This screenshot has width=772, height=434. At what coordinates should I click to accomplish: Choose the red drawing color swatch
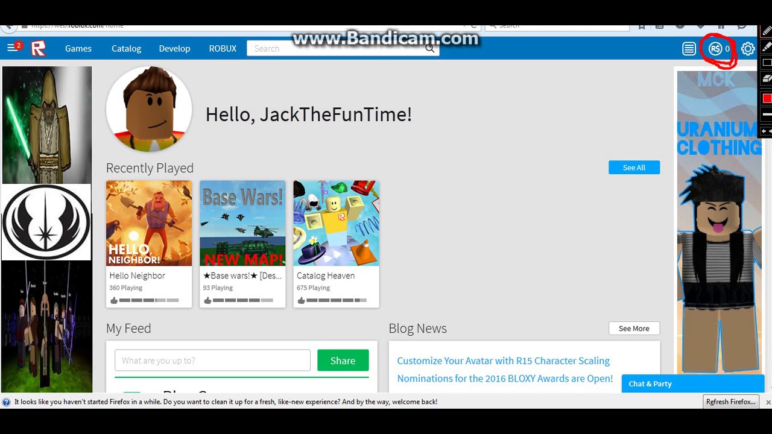point(767,98)
